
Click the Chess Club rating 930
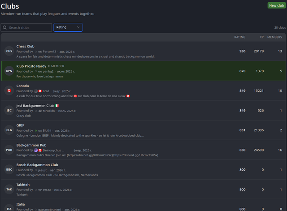click(242, 51)
